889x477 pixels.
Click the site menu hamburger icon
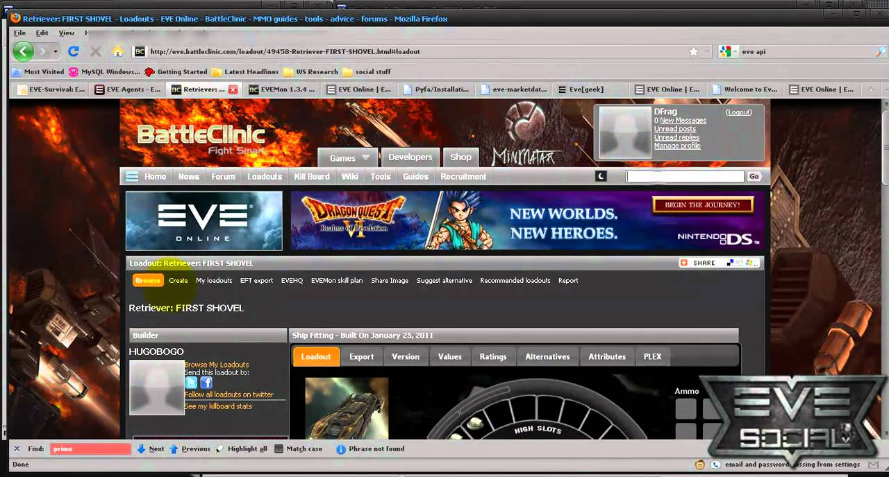click(x=131, y=177)
